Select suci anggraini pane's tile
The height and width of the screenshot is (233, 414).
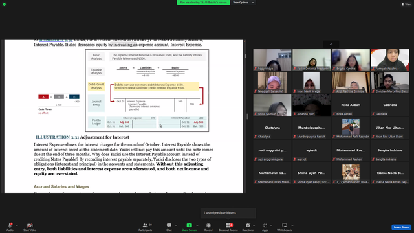(x=272, y=151)
